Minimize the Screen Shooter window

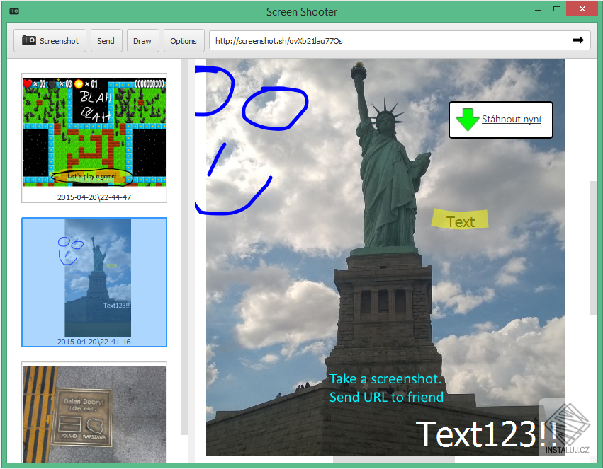[538, 11]
